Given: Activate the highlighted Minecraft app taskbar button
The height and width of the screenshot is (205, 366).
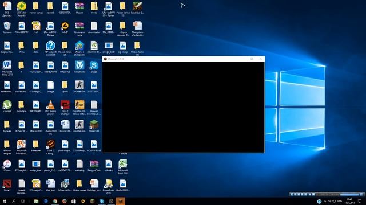Looking at the screenshot, I should [121, 201].
